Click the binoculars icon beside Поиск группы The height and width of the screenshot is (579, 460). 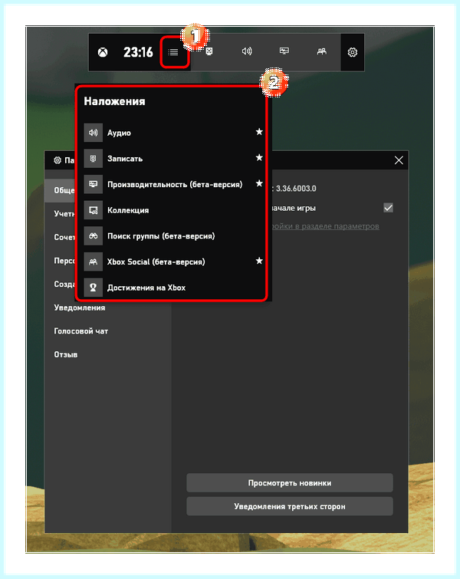(x=93, y=236)
